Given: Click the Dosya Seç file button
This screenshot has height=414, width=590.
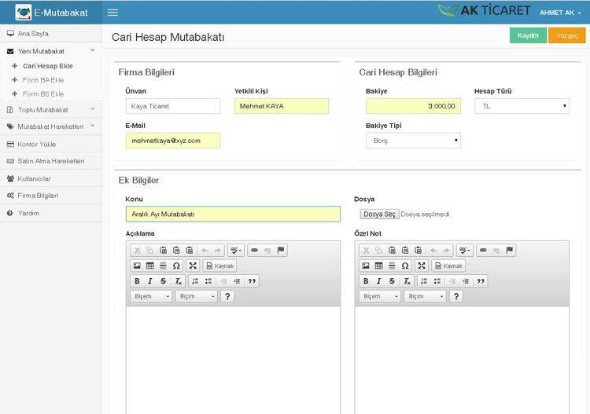Looking at the screenshot, I should click(379, 214).
